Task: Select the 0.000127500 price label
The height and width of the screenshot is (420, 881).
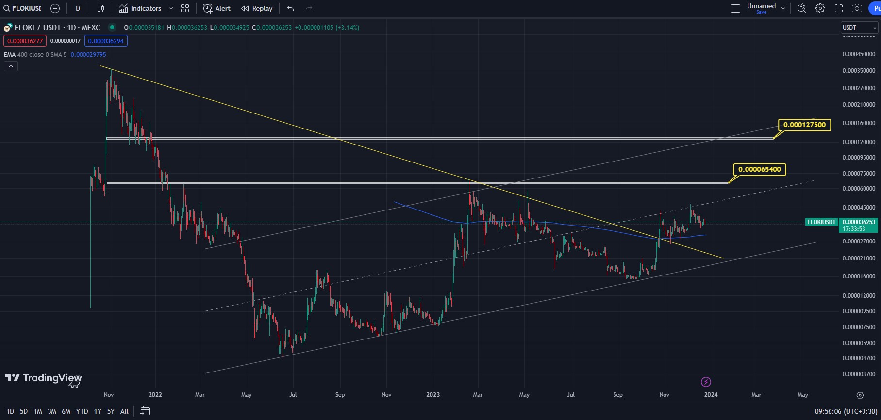Action: click(x=804, y=125)
